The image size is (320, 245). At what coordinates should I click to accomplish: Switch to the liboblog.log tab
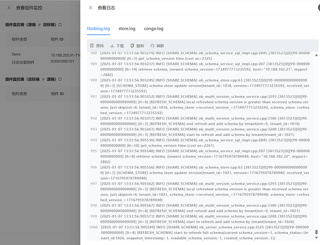tap(98, 29)
